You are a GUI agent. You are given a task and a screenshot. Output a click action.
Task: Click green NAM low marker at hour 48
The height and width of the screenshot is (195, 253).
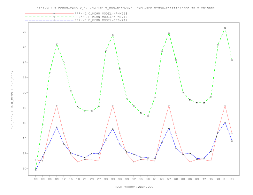pyautogui.click(x=148, y=116)
